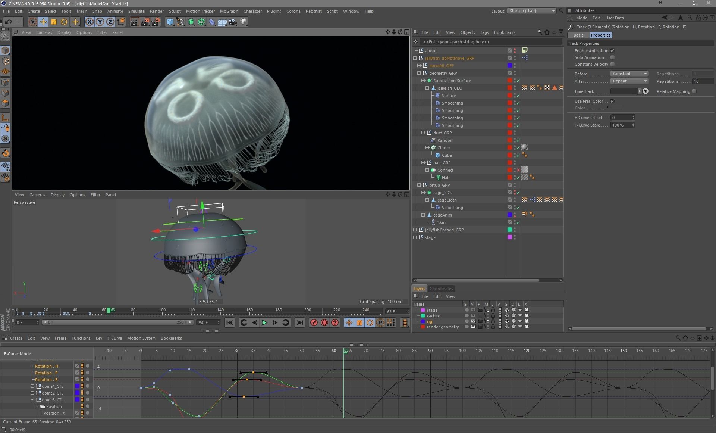The width and height of the screenshot is (716, 433).
Task: Toggle Enable Animation checkbox
Action: pos(612,50)
